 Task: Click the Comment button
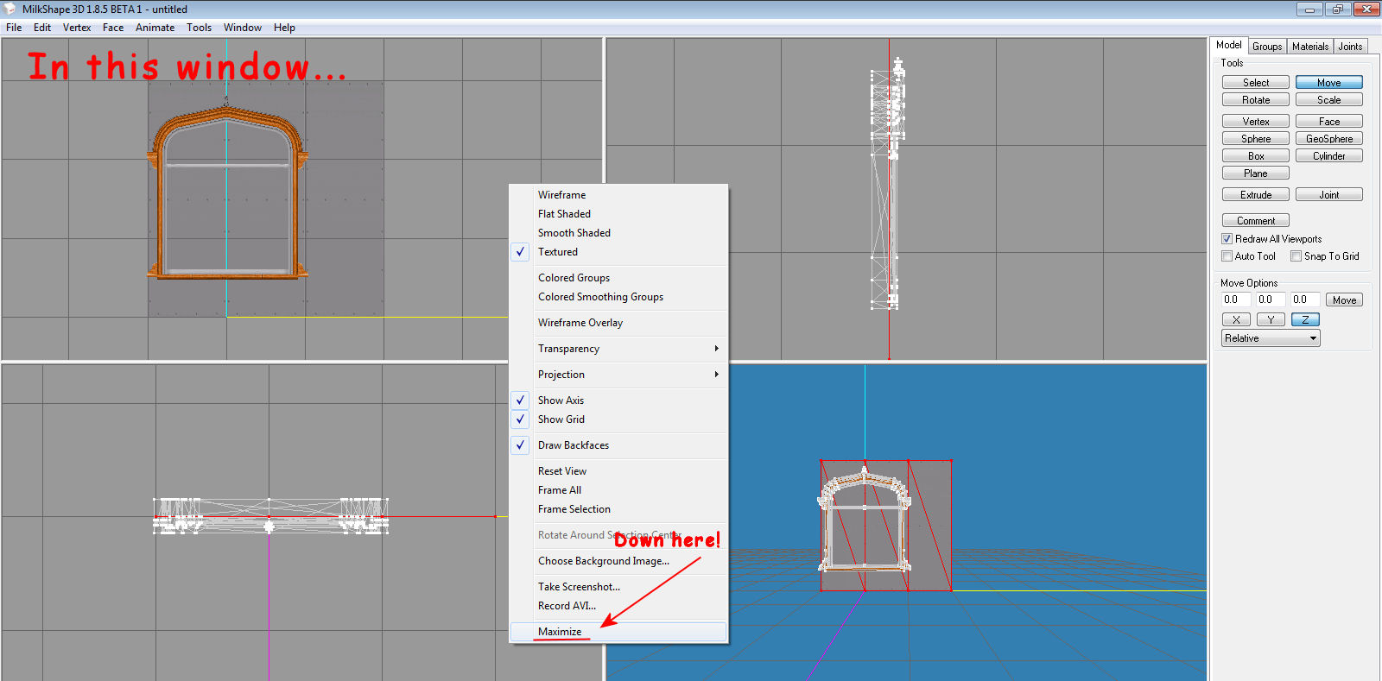1256,221
